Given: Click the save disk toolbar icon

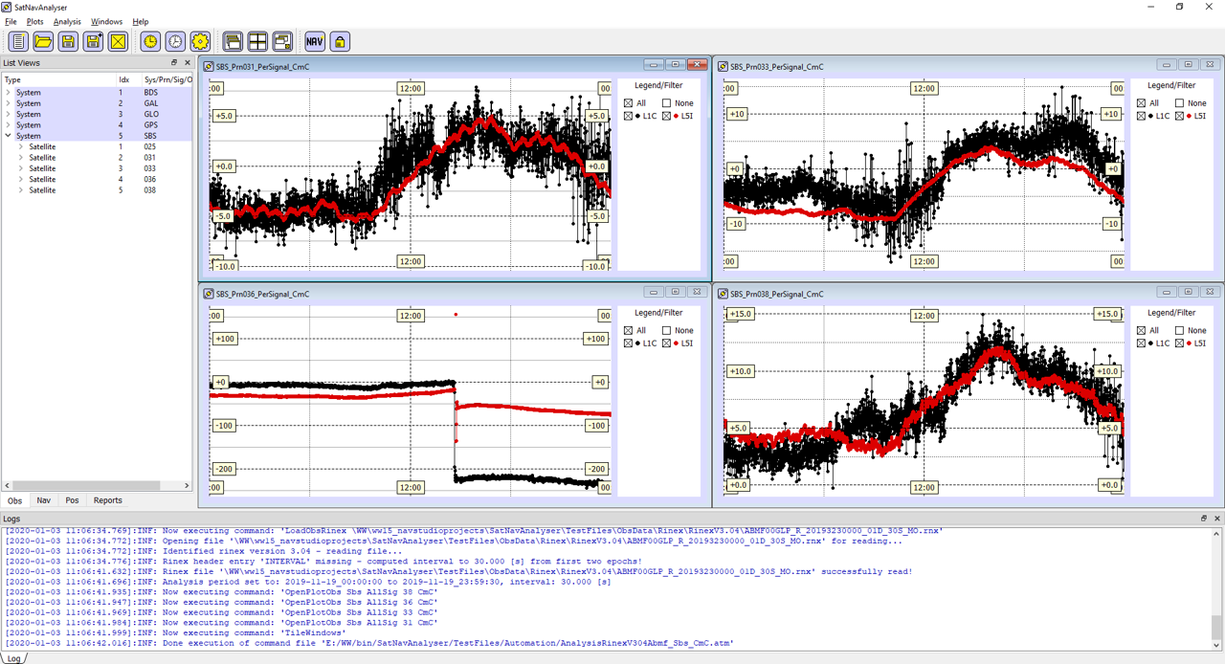Looking at the screenshot, I should click(68, 41).
